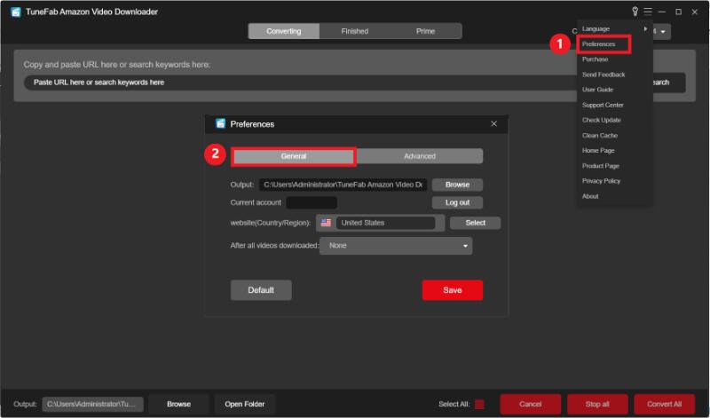Click the United States flag icon
This screenshot has width=710, height=418.
(326, 223)
